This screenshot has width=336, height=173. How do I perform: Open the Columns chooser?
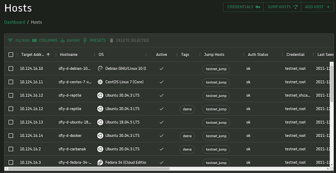45,40
